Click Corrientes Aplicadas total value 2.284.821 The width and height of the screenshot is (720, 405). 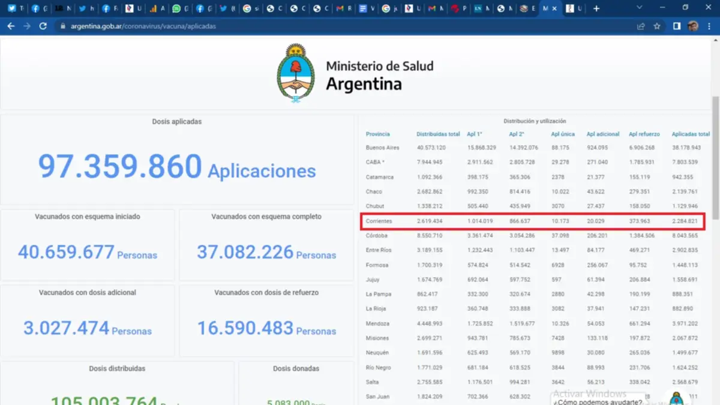point(685,221)
